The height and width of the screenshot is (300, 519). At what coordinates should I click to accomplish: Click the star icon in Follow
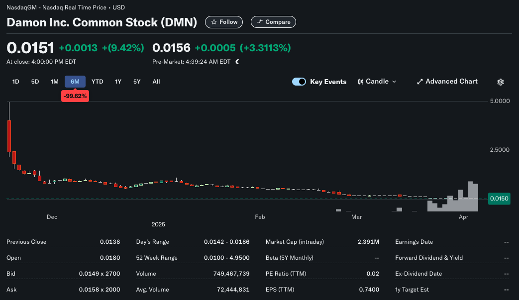coord(214,22)
